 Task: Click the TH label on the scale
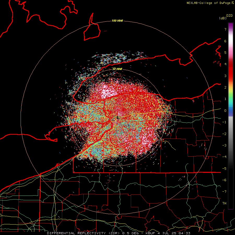(x=224, y=203)
